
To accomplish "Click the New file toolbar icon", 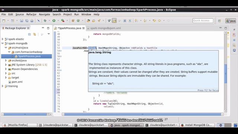I will [4, 21].
